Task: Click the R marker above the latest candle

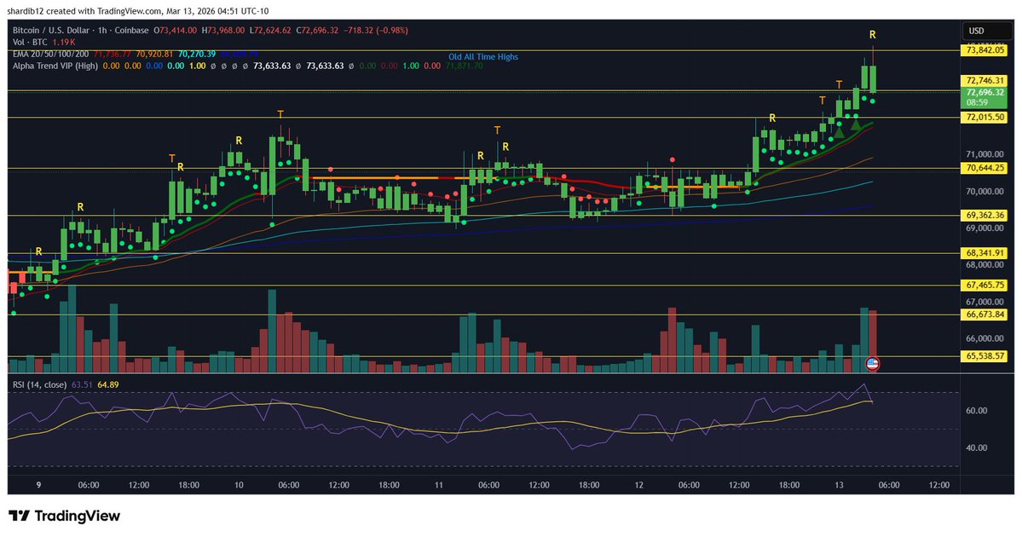Action: [872, 35]
